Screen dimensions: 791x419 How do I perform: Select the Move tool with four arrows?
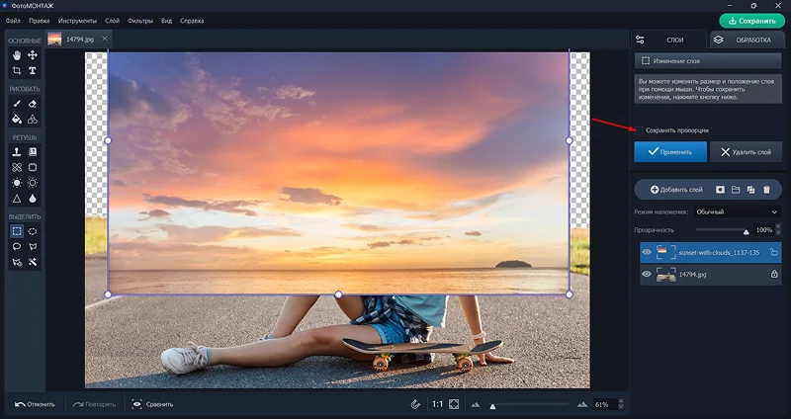[x=33, y=55]
